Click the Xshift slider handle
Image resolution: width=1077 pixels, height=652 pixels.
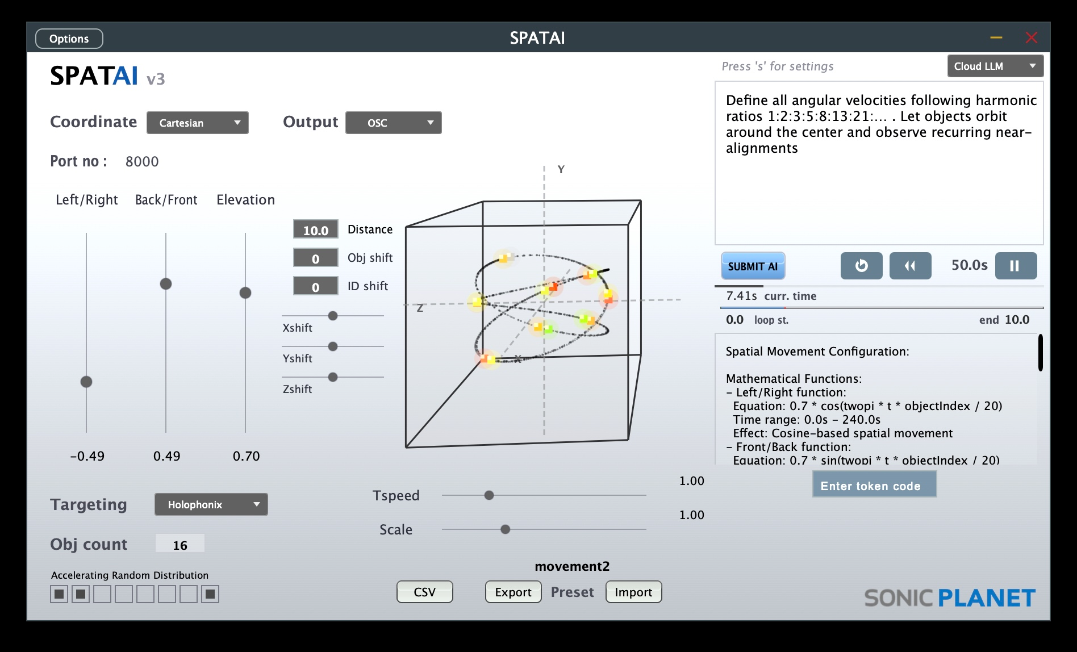click(x=333, y=316)
